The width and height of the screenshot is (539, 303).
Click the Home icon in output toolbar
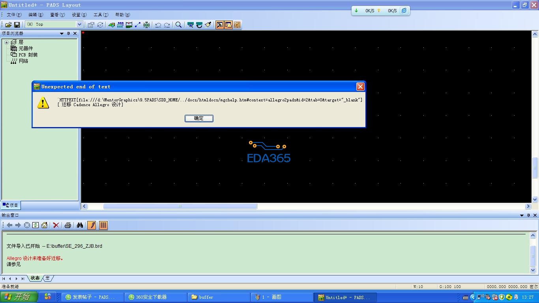click(x=44, y=225)
